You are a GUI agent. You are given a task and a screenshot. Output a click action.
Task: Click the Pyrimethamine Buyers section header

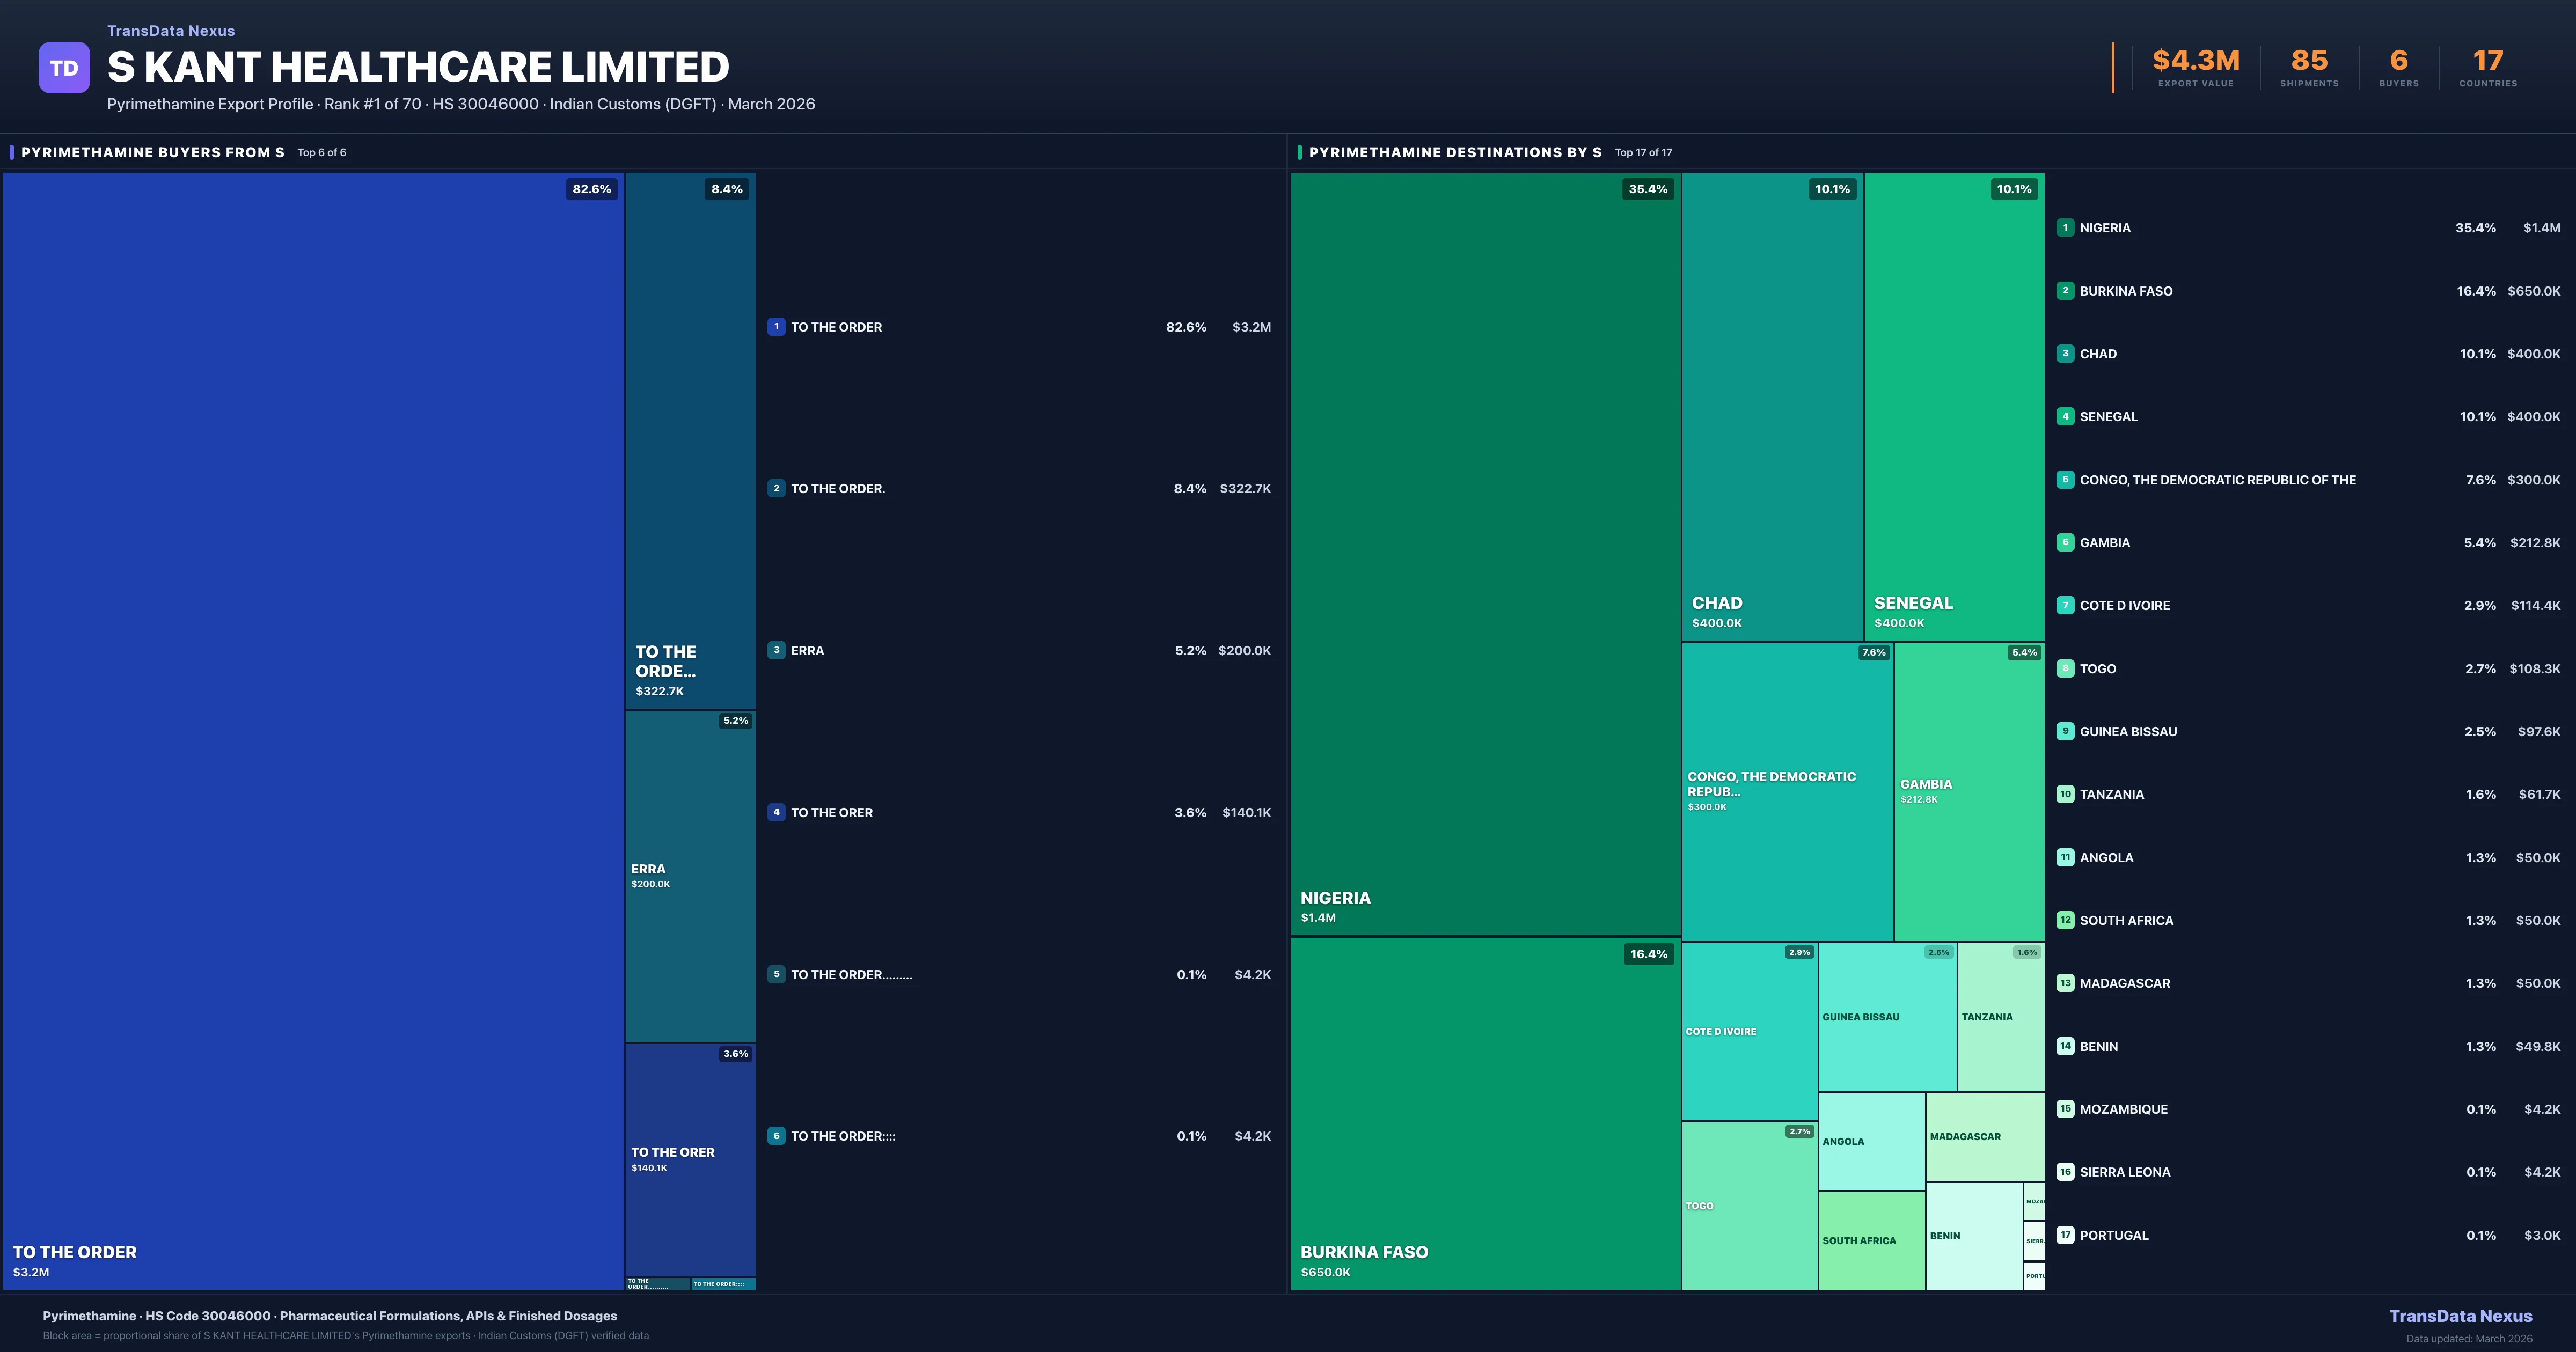(153, 152)
